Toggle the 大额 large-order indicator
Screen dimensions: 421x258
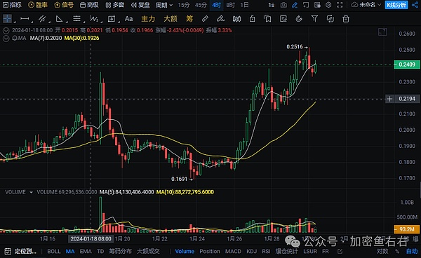tap(171, 19)
